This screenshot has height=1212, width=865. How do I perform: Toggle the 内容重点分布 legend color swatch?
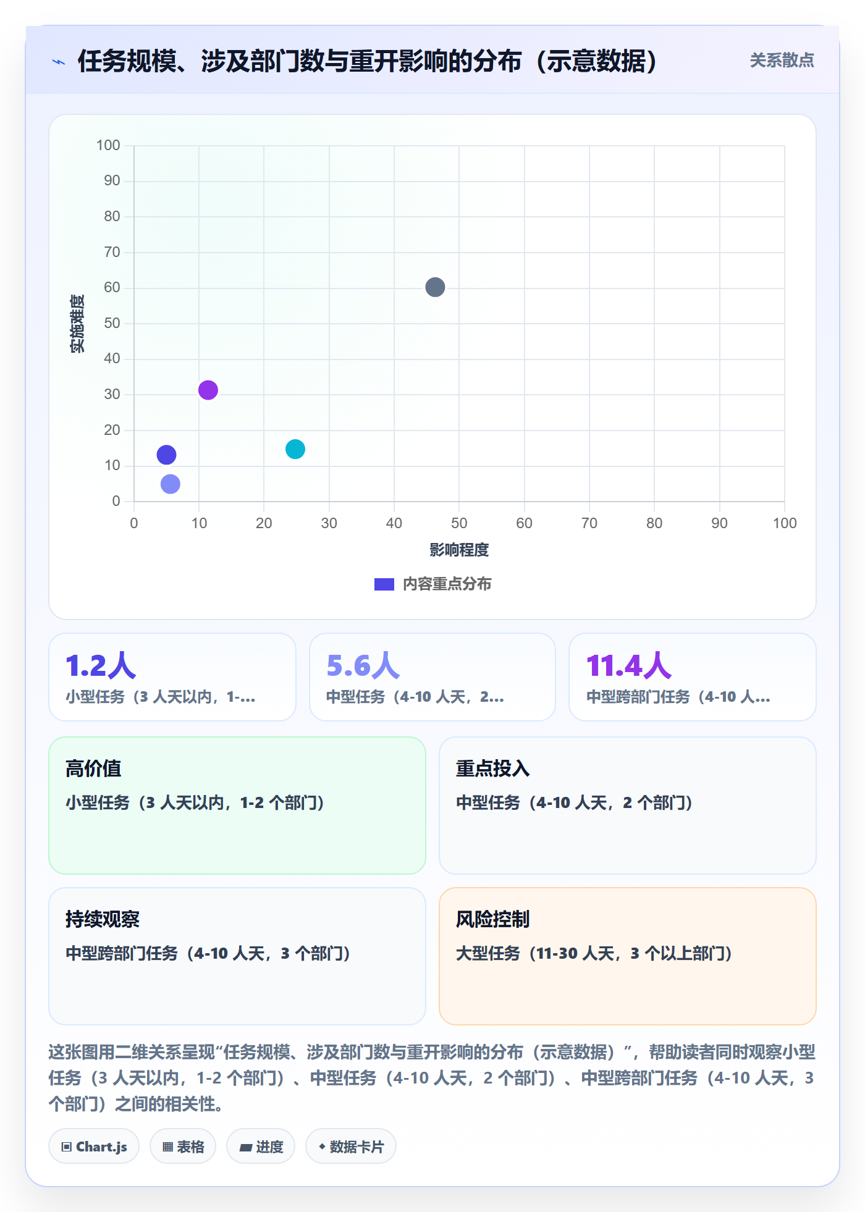point(384,584)
